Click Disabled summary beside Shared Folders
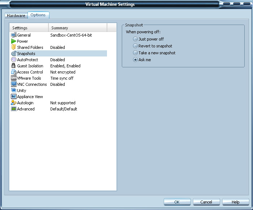The image size is (253, 210). click(57, 47)
